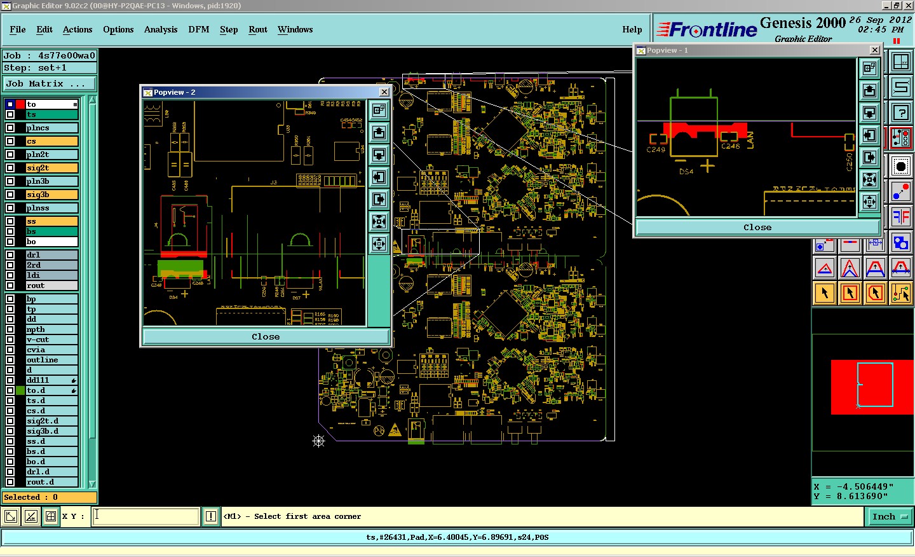Click the red color swatch of layer 'to'
The height and width of the screenshot is (557, 915).
pyautogui.click(x=20, y=104)
